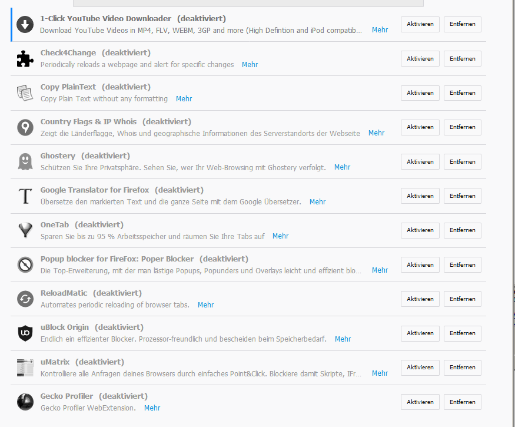Expand Mehr for Google Translator for Firefox

click(317, 202)
